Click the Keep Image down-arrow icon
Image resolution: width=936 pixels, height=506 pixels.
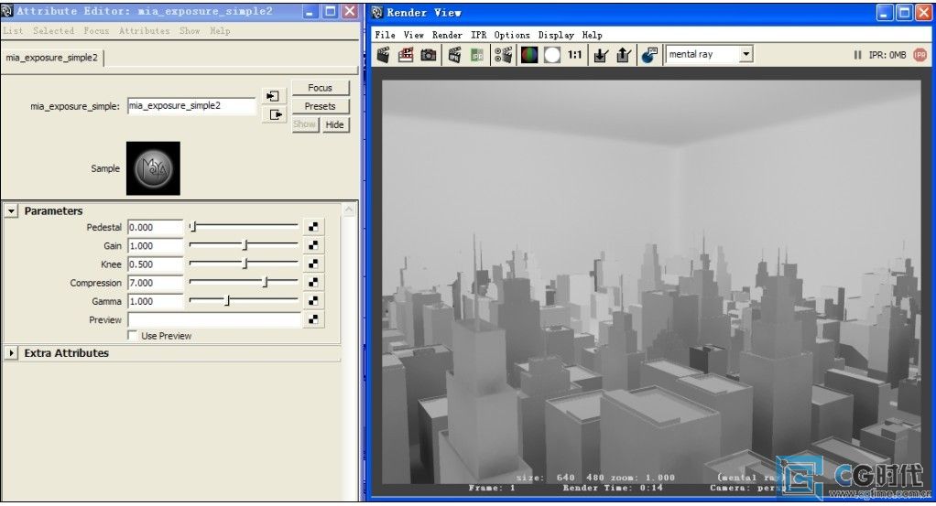pyautogui.click(x=601, y=55)
